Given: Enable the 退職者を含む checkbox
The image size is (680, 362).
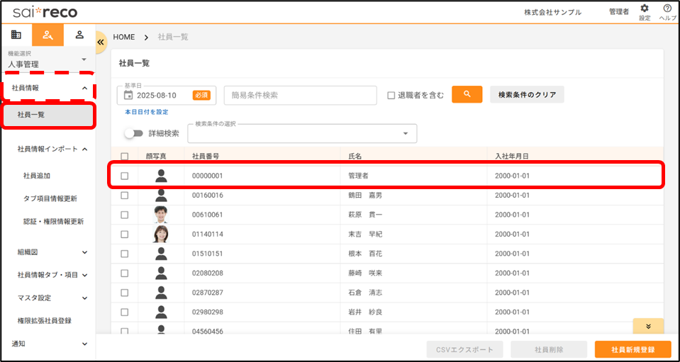Looking at the screenshot, I should [391, 95].
